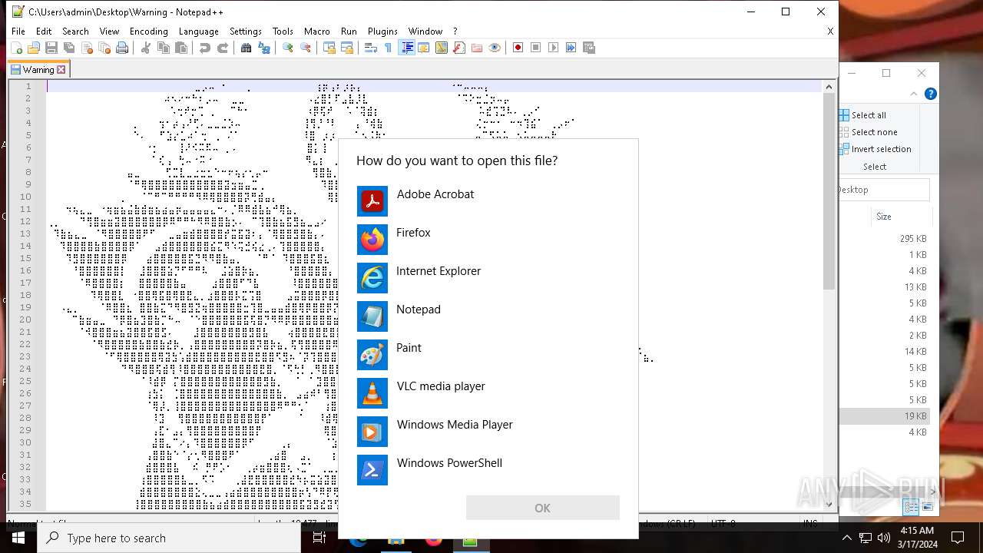Screen dimensions: 983x553
Task: Choose Adobe Acrobat to open file
Action: pyautogui.click(x=488, y=200)
